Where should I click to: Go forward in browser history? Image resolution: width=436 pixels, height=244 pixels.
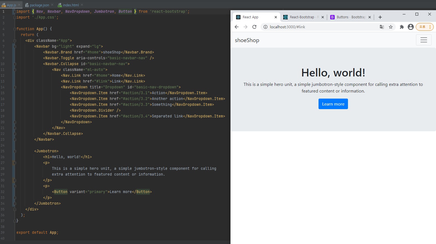click(245, 27)
